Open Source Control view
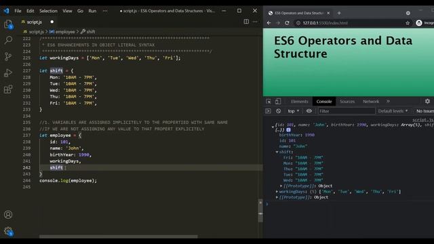 [x=8, y=57]
